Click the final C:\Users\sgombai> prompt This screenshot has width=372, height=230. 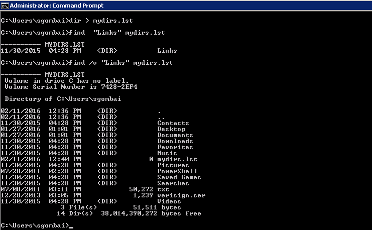click(x=35, y=225)
